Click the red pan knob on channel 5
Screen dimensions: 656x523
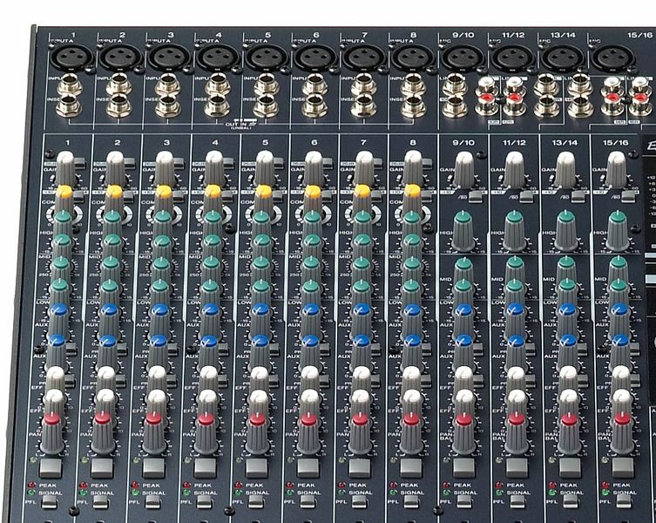tap(257, 418)
